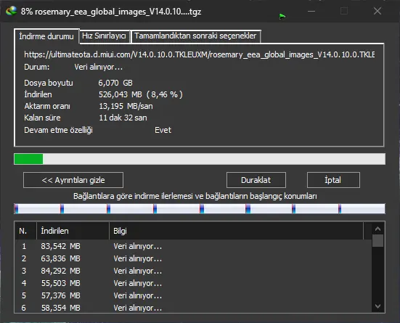This screenshot has width=400, height=323.
Task: Click the window title 8% rosemary_eea_global_images
Action: coord(111,12)
